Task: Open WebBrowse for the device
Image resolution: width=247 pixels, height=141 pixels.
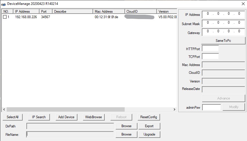Action: [93, 117]
